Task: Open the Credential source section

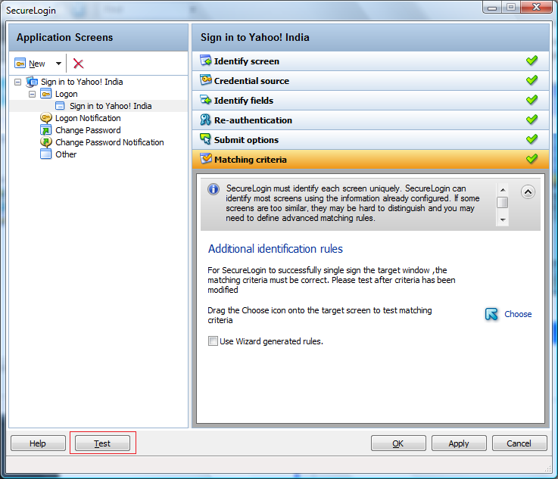Action: (x=251, y=81)
